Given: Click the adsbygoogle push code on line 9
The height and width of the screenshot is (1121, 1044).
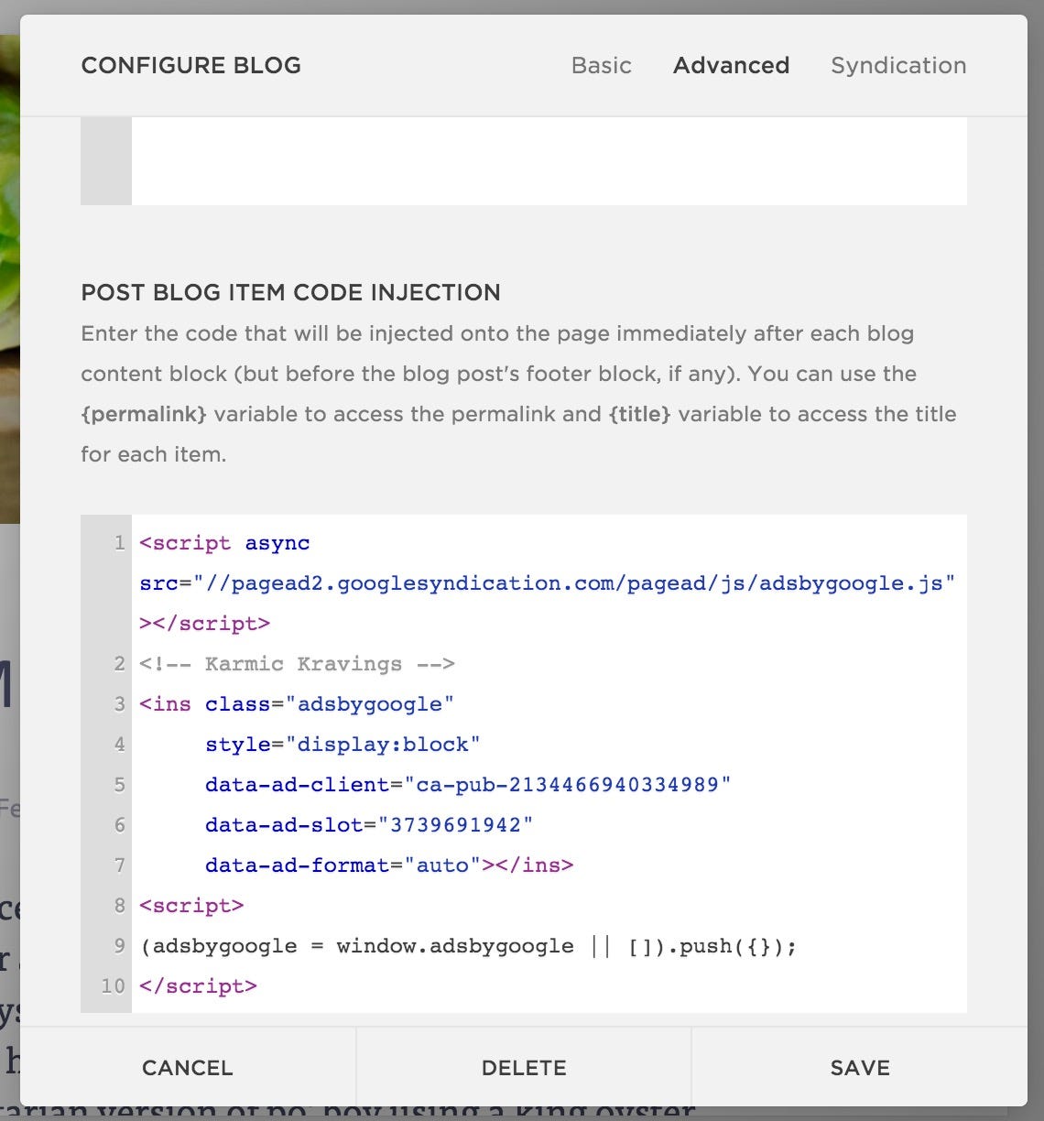Looking at the screenshot, I should click(x=468, y=946).
